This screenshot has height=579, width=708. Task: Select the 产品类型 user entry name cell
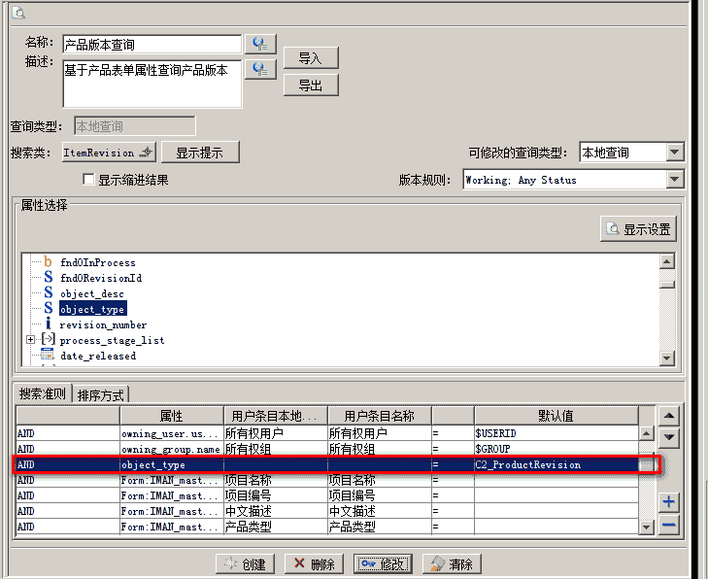pos(380,527)
